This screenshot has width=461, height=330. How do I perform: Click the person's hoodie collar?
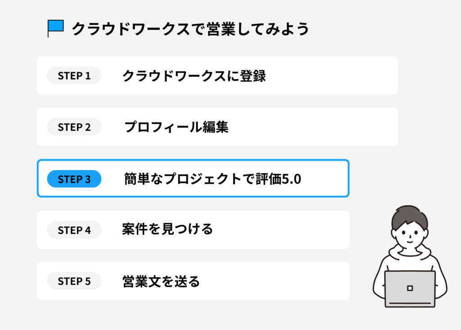click(409, 255)
